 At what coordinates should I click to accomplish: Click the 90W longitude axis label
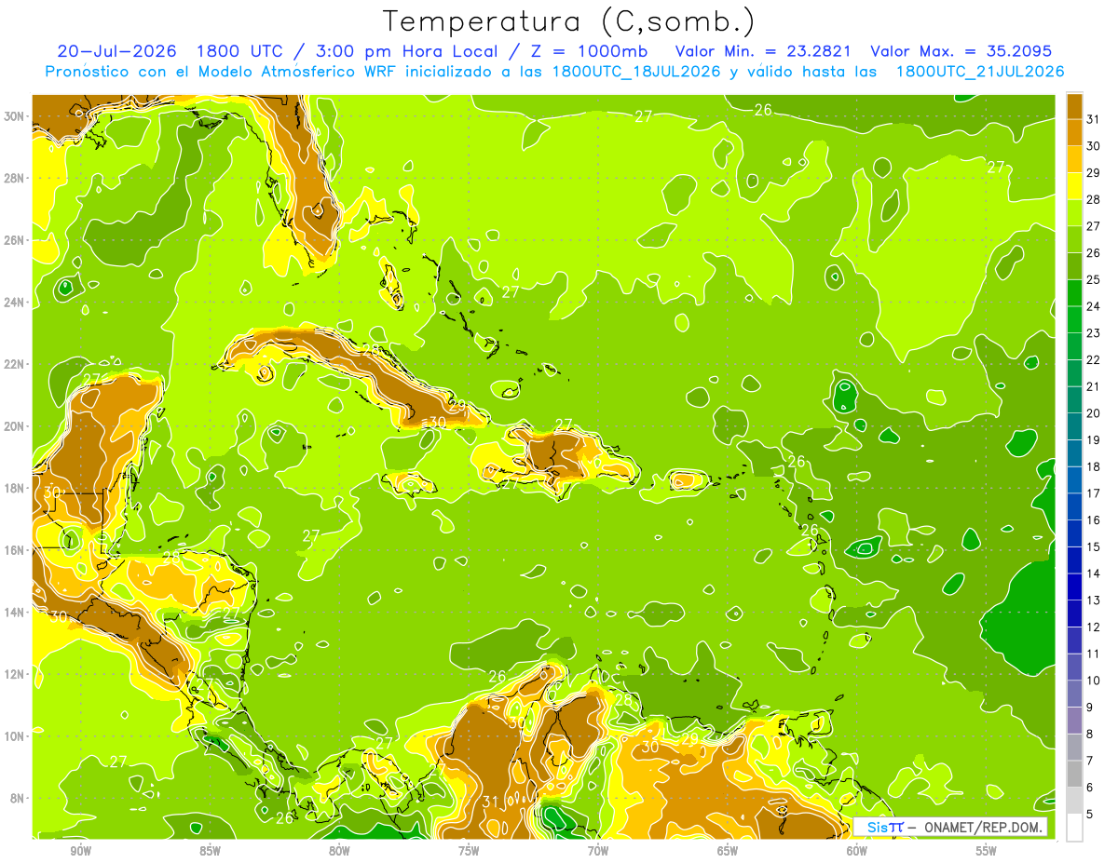tap(81, 850)
